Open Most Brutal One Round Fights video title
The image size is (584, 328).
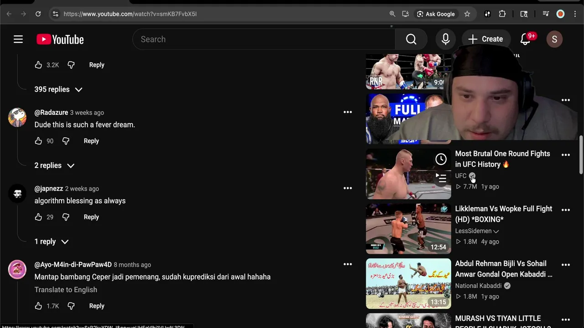tap(502, 159)
